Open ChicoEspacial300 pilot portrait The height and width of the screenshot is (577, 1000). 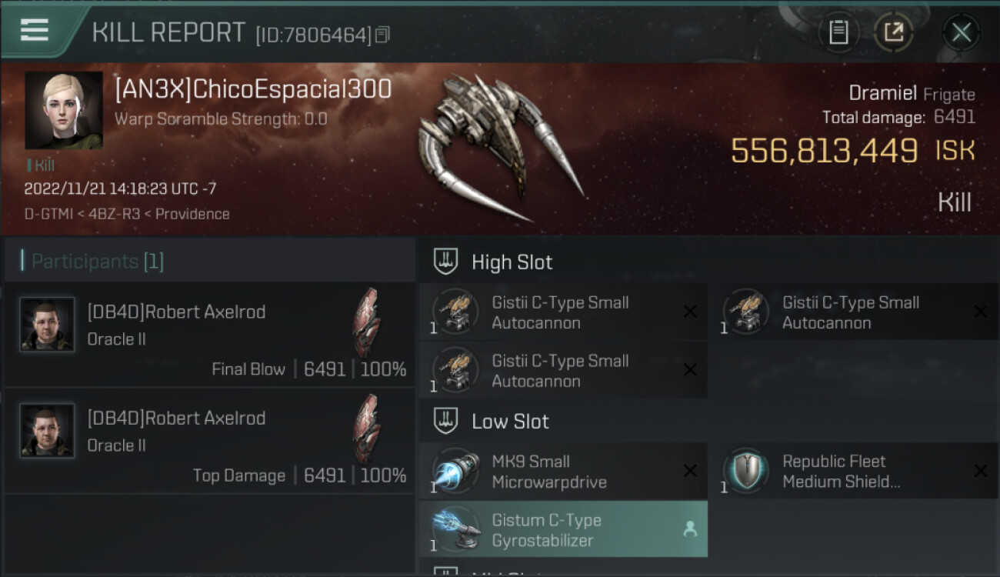(x=64, y=111)
